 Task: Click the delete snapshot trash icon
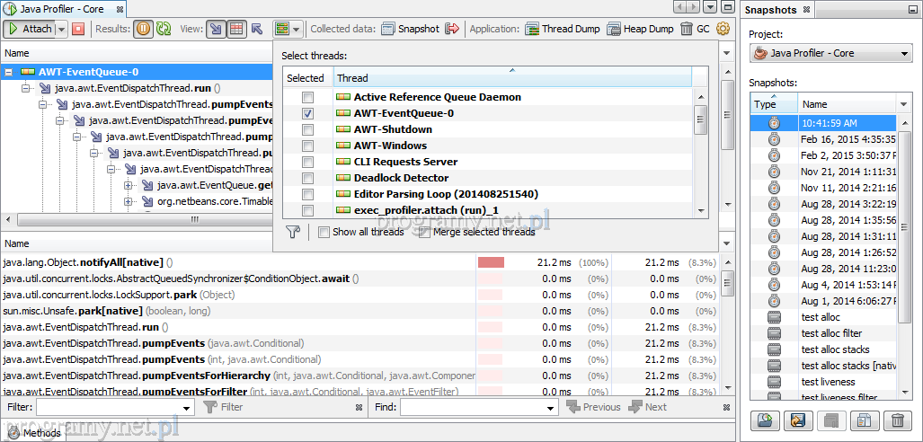pyautogui.click(x=897, y=420)
